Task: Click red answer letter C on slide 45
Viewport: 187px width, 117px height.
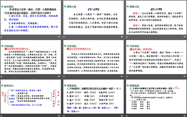Action: (x=176, y=88)
